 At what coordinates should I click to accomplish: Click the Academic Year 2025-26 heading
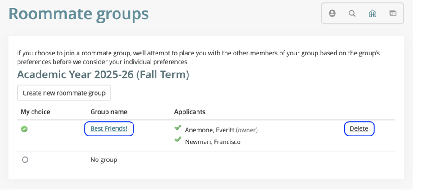pos(103,74)
